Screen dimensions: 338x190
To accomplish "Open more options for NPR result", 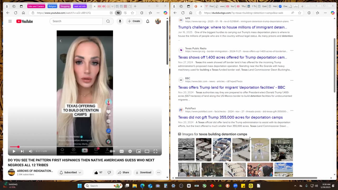I will pyautogui.click(x=292, y=20).
